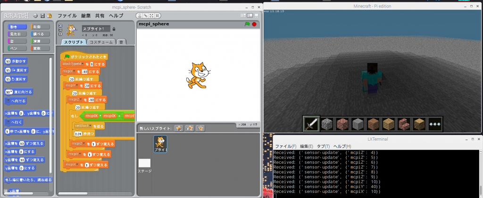Select the Motion (動き) block category
The height and width of the screenshot is (198, 483).
click(17, 27)
